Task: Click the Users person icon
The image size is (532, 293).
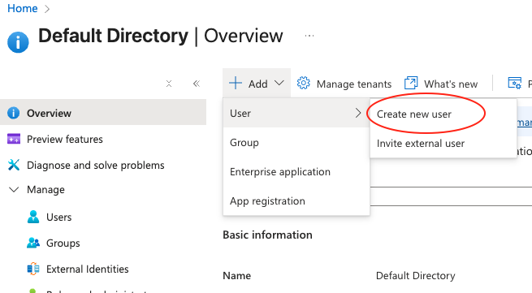Action: [x=33, y=217]
